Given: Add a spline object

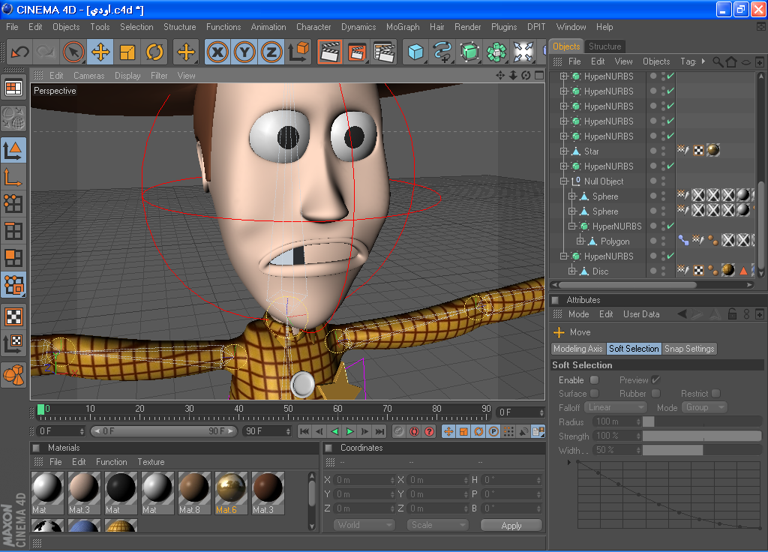Looking at the screenshot, I should [442, 52].
